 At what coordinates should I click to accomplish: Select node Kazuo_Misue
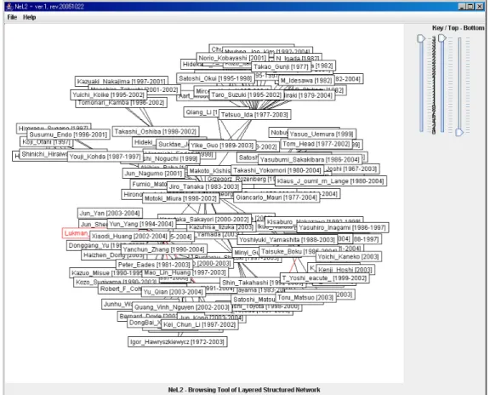click(106, 272)
